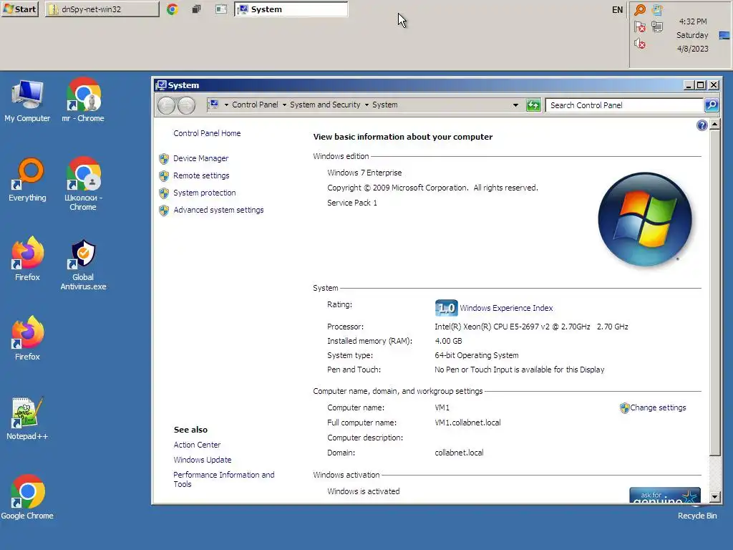Click Action Center flag tray icon

(x=639, y=27)
